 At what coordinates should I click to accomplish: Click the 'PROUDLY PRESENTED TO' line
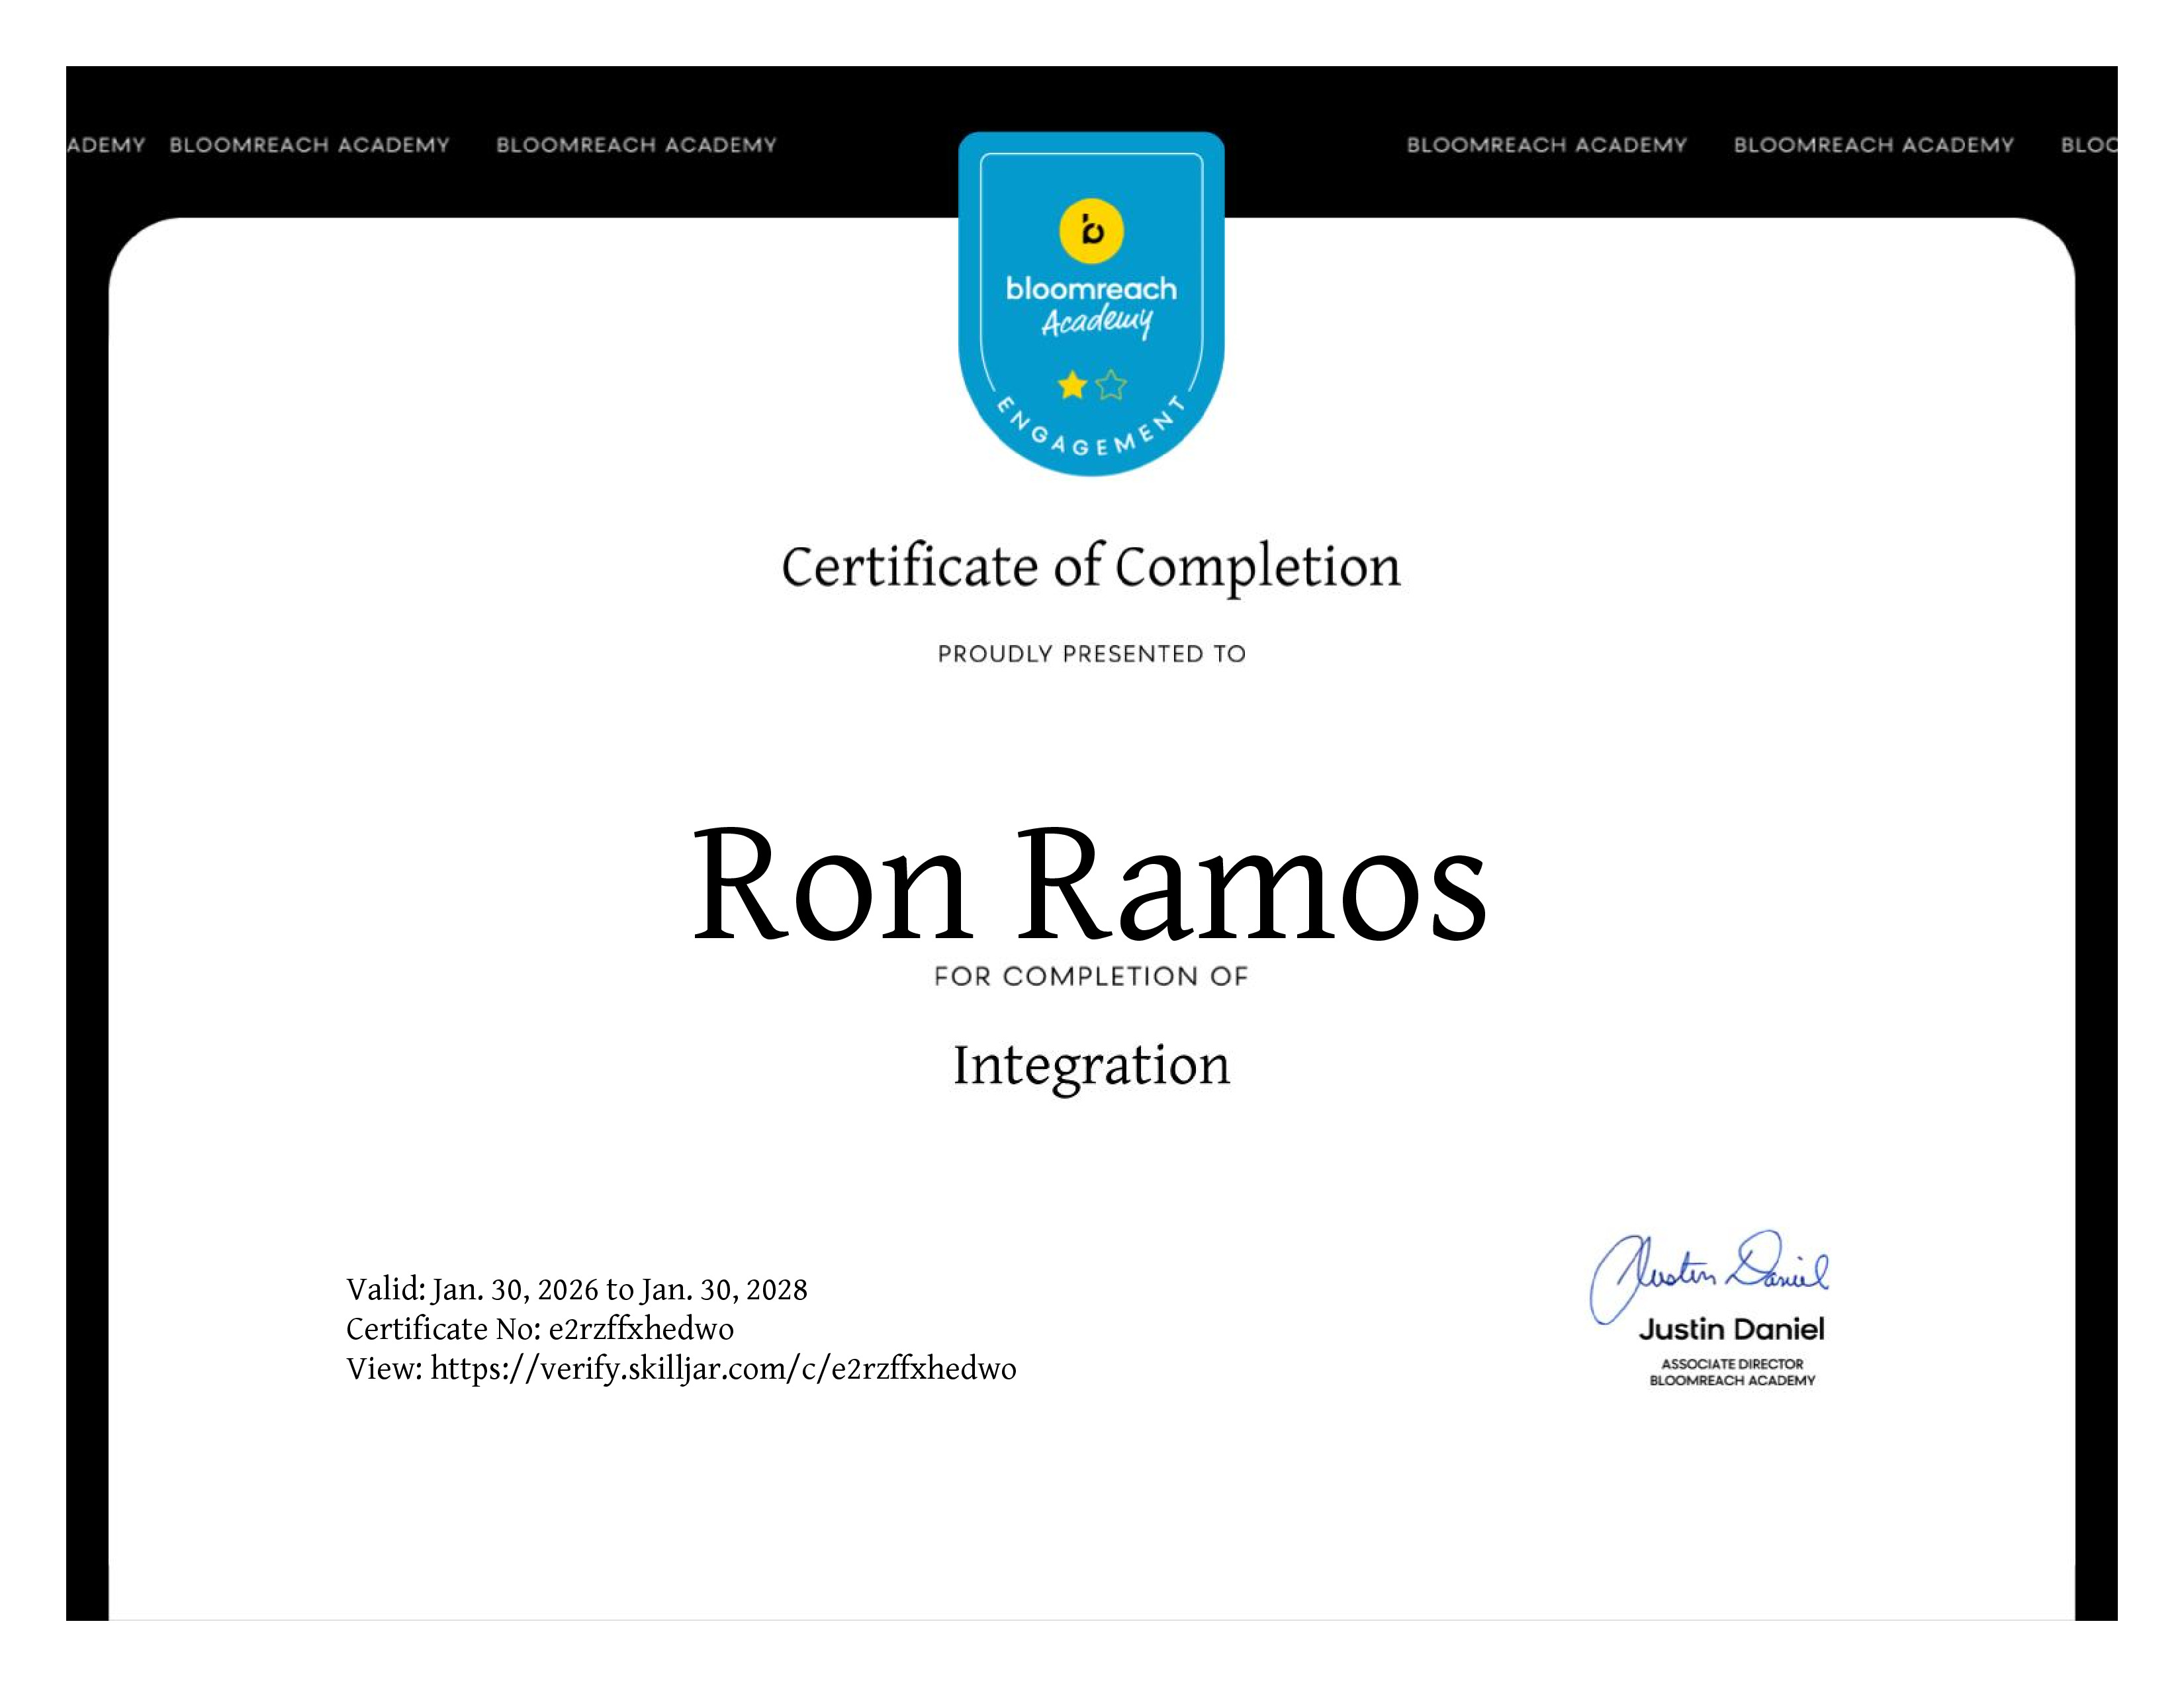point(1091,654)
